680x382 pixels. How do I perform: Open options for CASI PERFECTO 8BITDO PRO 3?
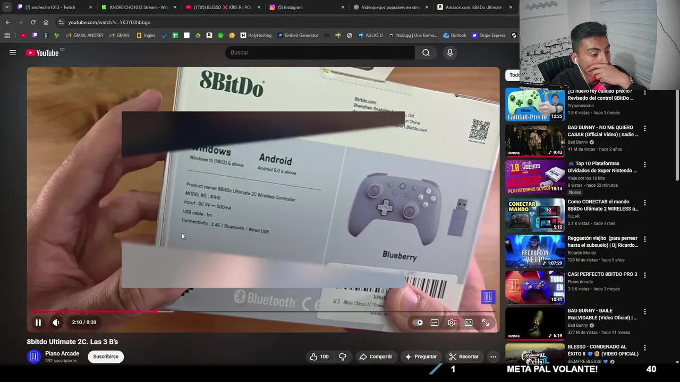click(x=645, y=275)
